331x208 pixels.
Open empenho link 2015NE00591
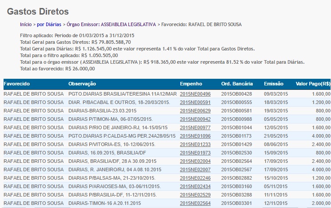195,102
